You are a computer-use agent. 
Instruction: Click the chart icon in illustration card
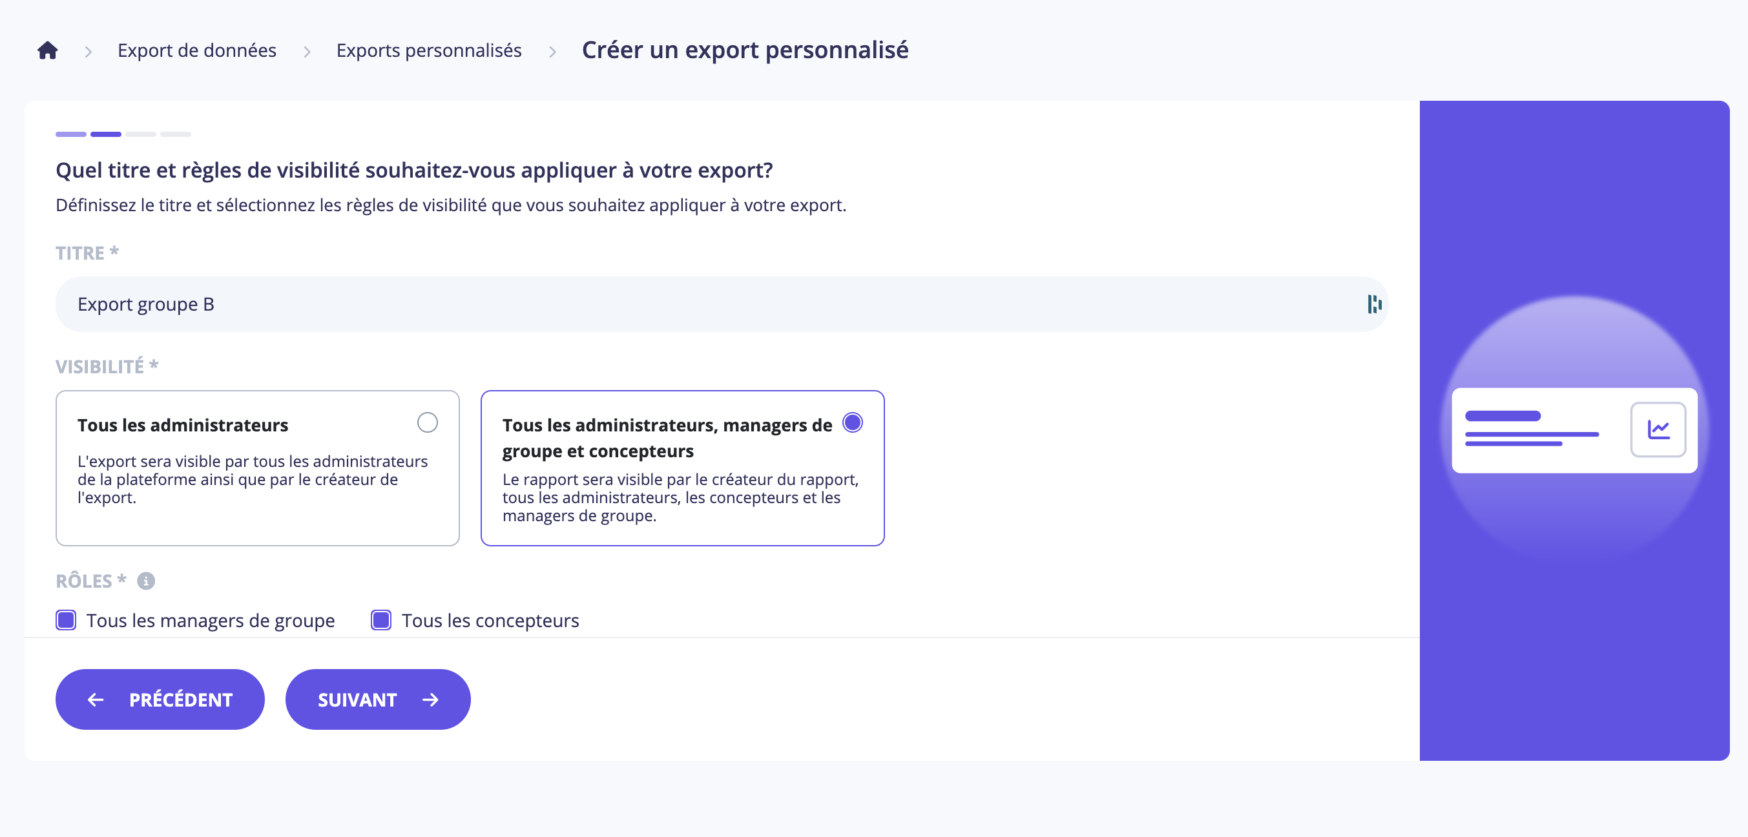(1658, 429)
